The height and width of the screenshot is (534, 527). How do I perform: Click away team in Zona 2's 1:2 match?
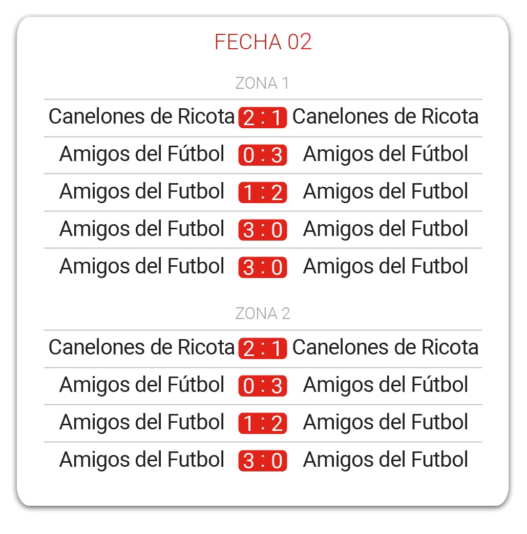coord(386,423)
